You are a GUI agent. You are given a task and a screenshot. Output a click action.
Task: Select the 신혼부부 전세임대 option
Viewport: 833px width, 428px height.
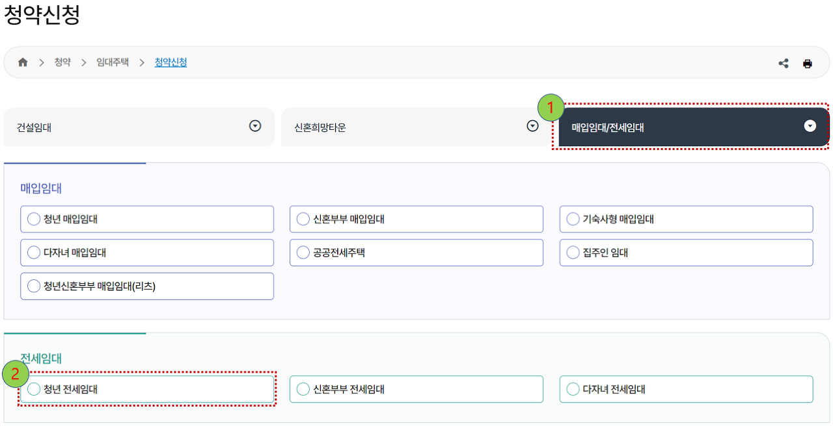tap(303, 389)
